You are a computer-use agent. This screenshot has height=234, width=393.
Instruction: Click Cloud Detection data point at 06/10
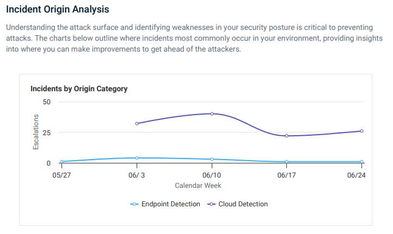[212, 113]
